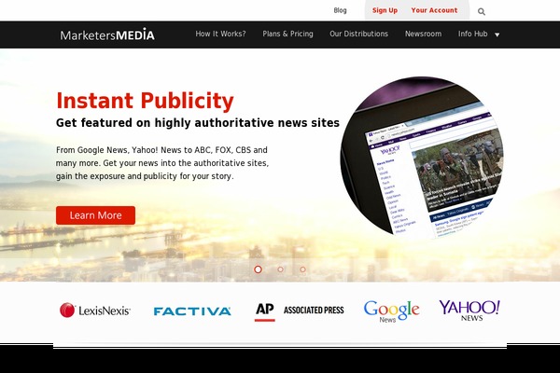Click the LexisNexis logo
Screen dimensions: 560x373
point(95,311)
